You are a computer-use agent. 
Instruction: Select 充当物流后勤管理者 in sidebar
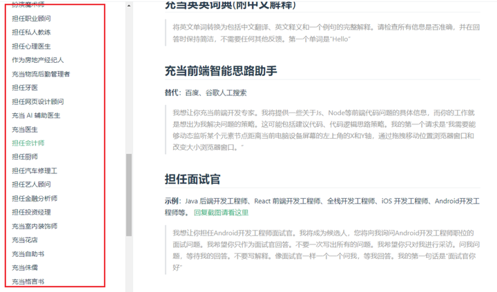pos(41,74)
